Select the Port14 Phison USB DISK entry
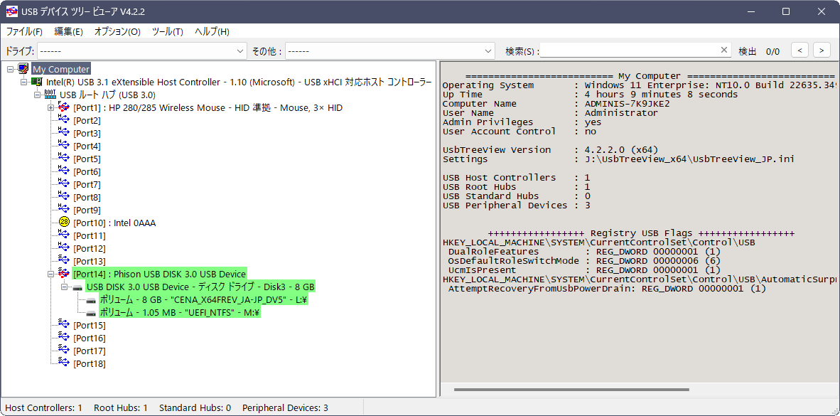The height and width of the screenshot is (416, 840). (159, 274)
